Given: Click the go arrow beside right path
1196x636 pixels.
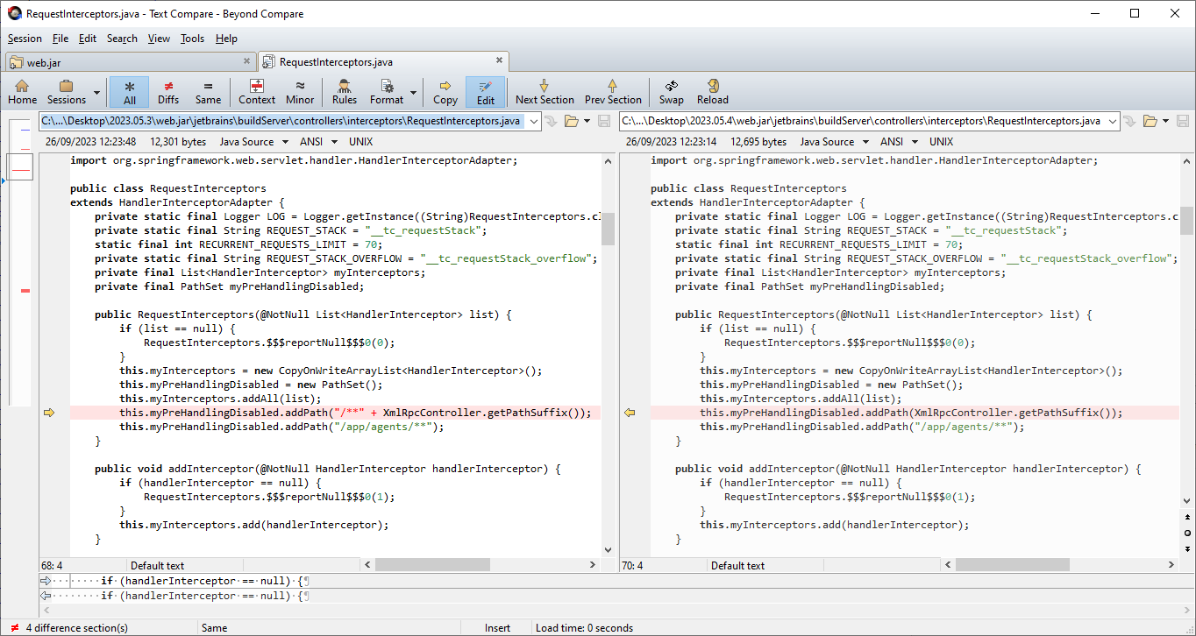Looking at the screenshot, I should (x=1129, y=121).
